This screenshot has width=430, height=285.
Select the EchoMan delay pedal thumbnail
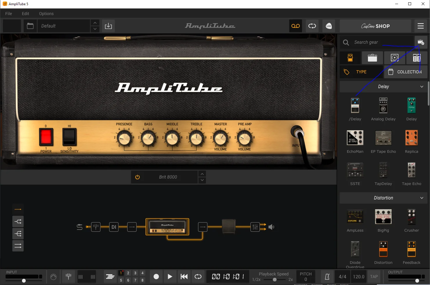tap(355, 138)
